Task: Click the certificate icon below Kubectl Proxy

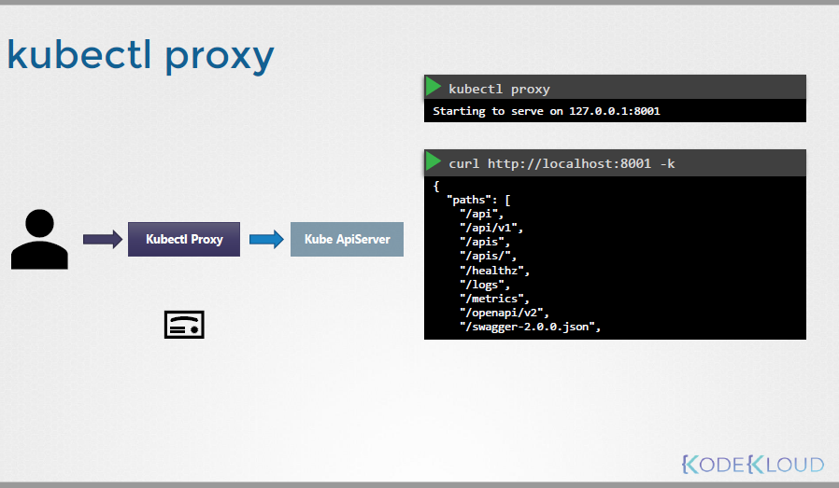Action: click(184, 325)
